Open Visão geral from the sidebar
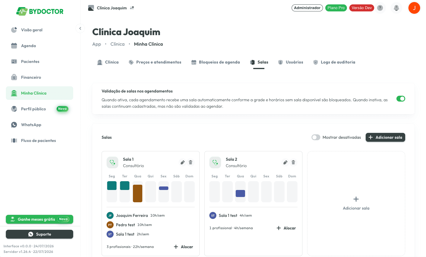This screenshot has width=426, height=257. pos(40,30)
